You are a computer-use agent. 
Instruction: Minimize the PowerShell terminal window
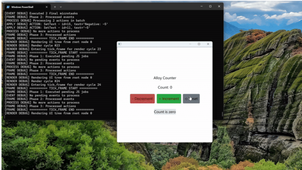(201, 6)
